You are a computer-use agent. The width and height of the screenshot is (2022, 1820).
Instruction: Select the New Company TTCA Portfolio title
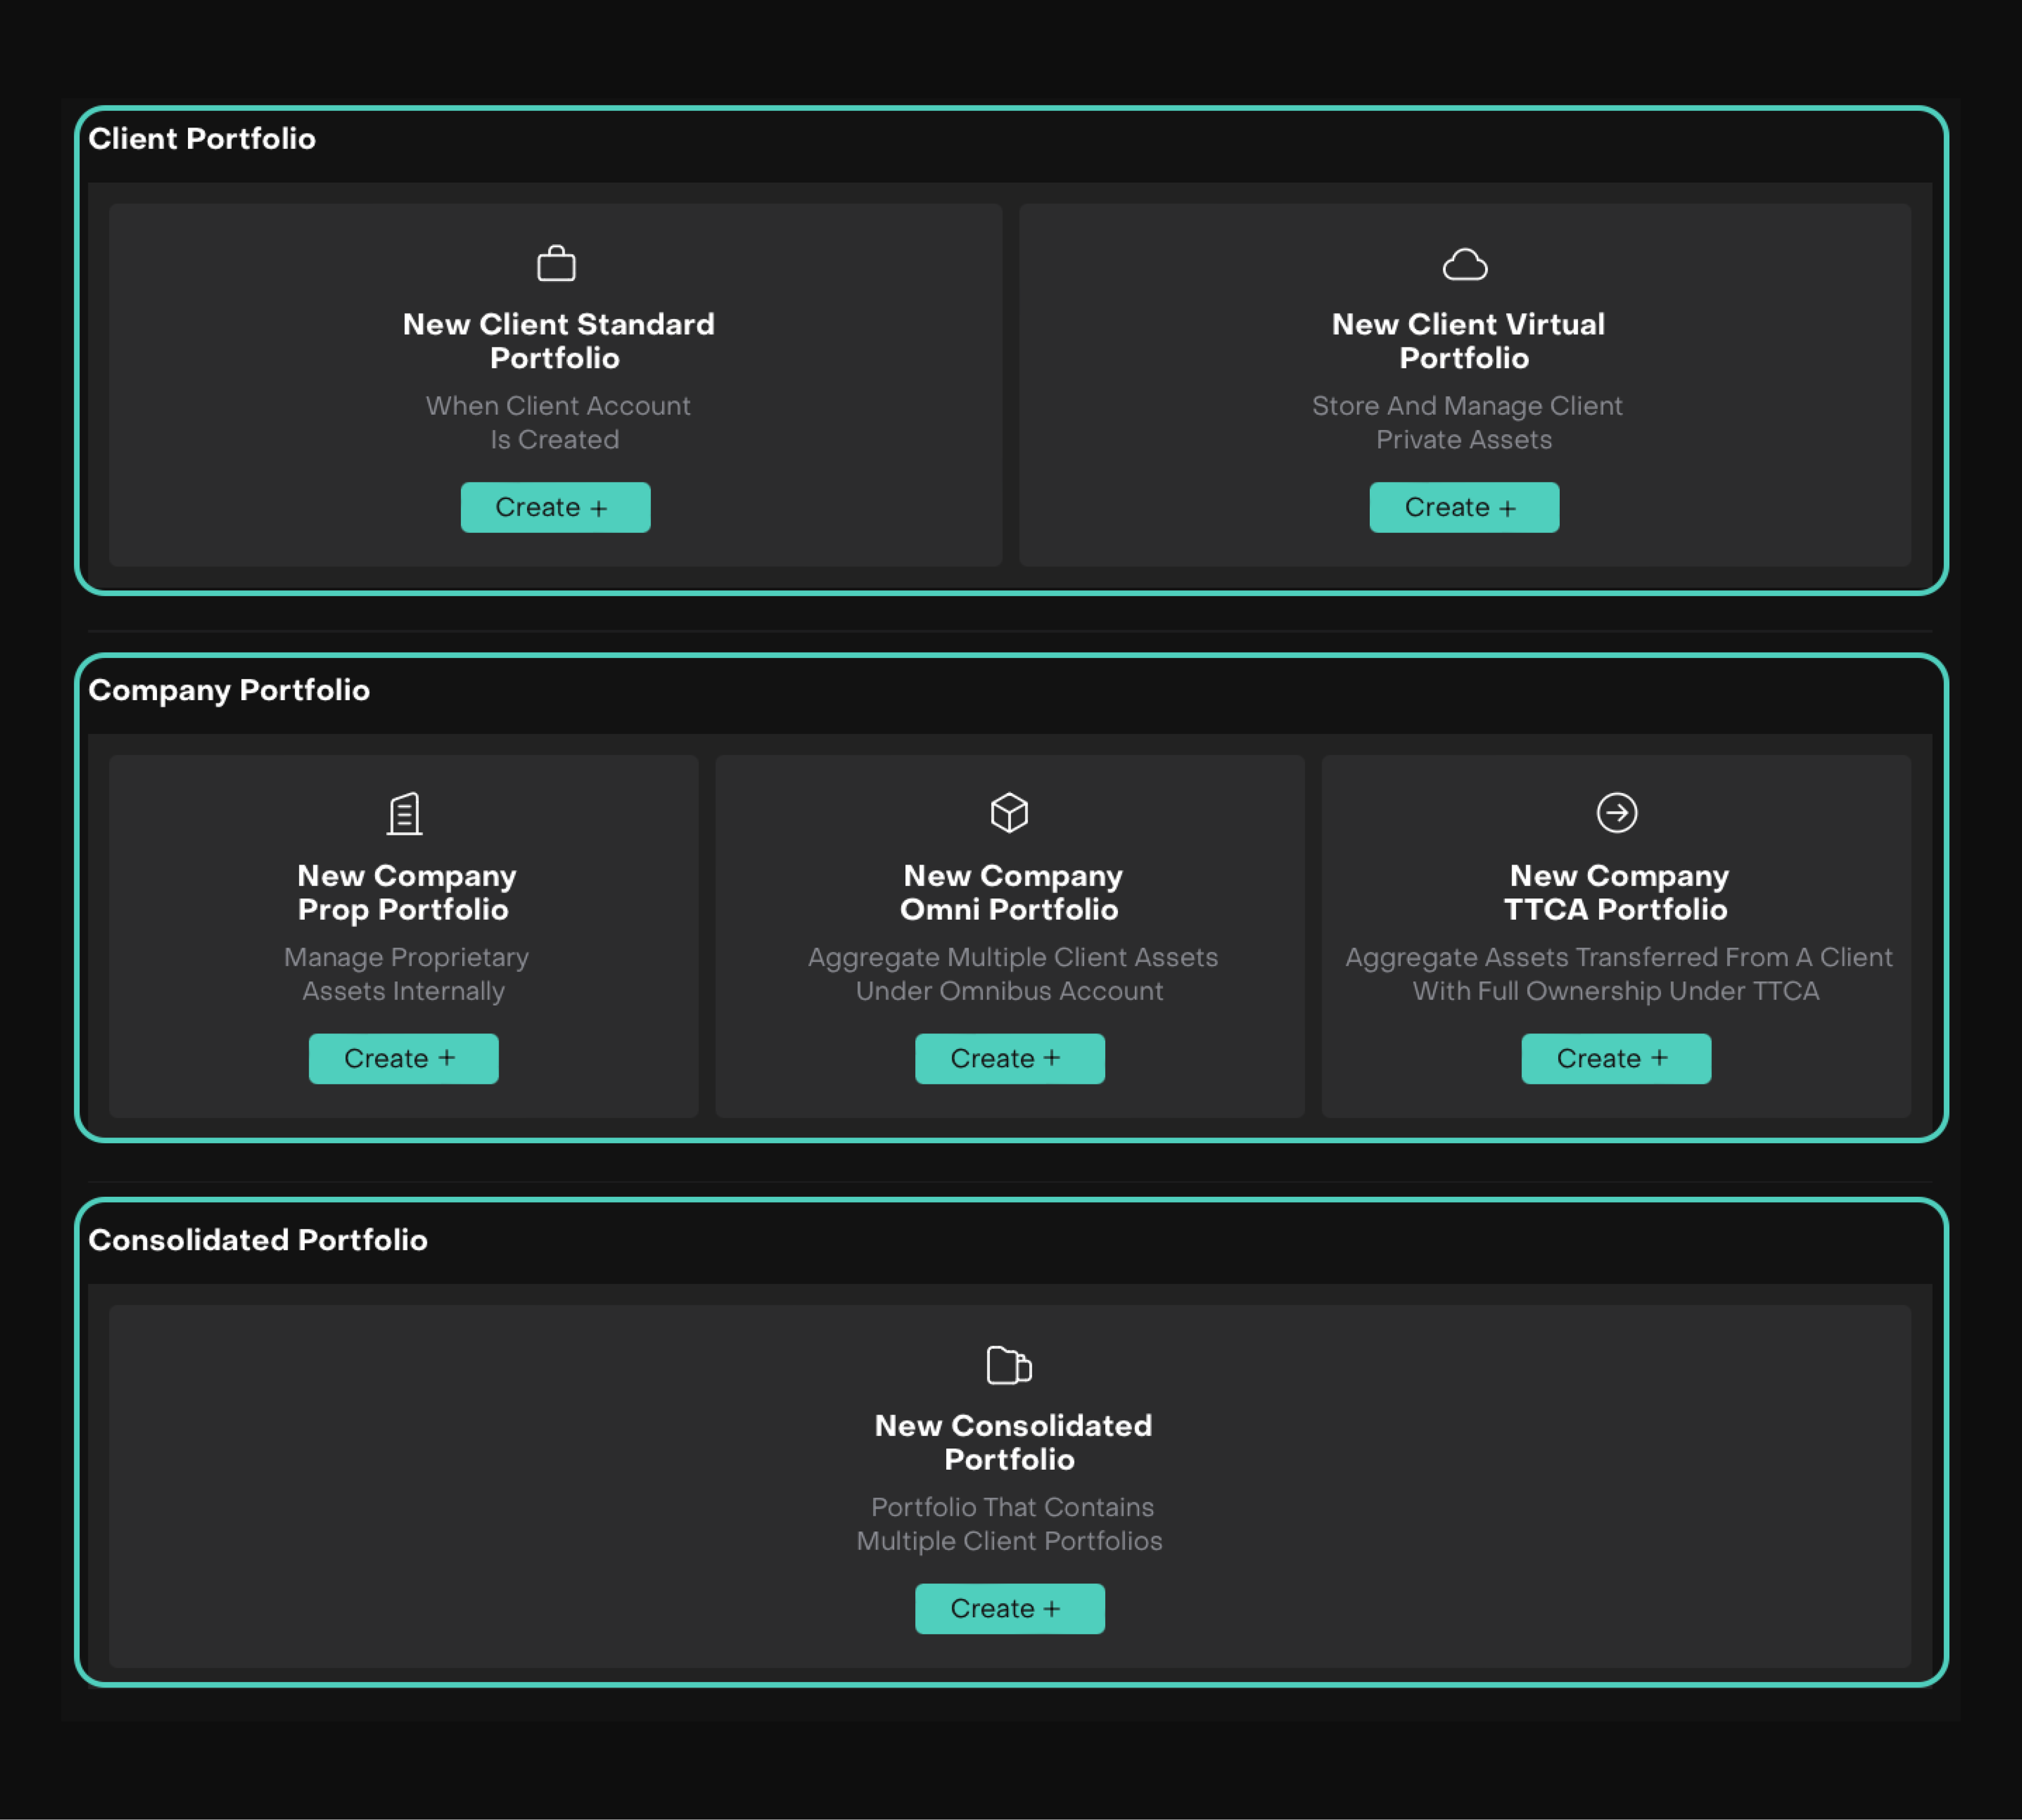point(1616,892)
